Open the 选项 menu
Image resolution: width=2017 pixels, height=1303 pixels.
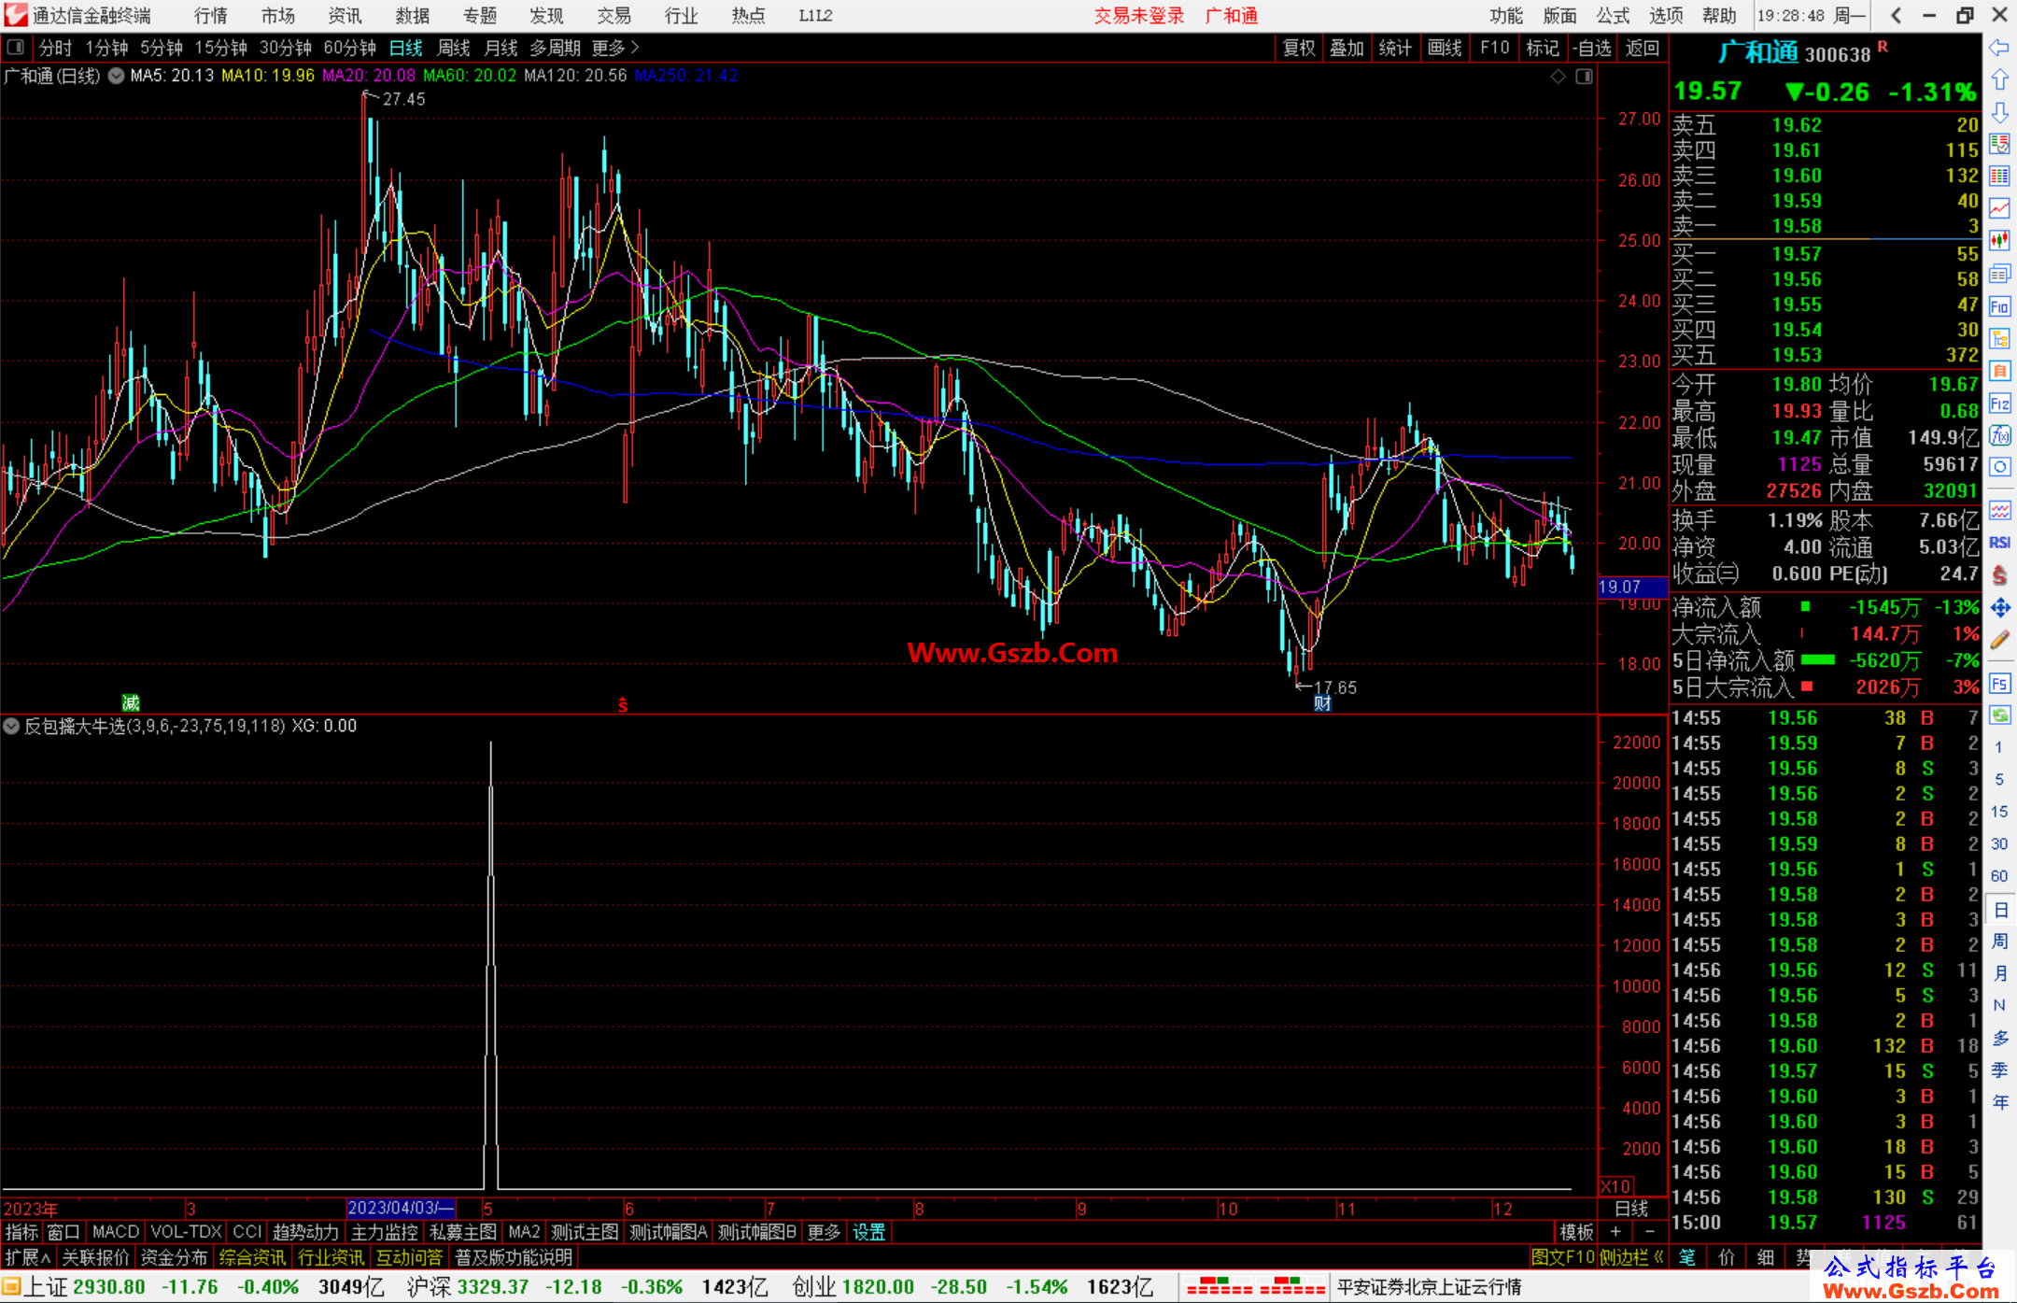(x=1666, y=15)
